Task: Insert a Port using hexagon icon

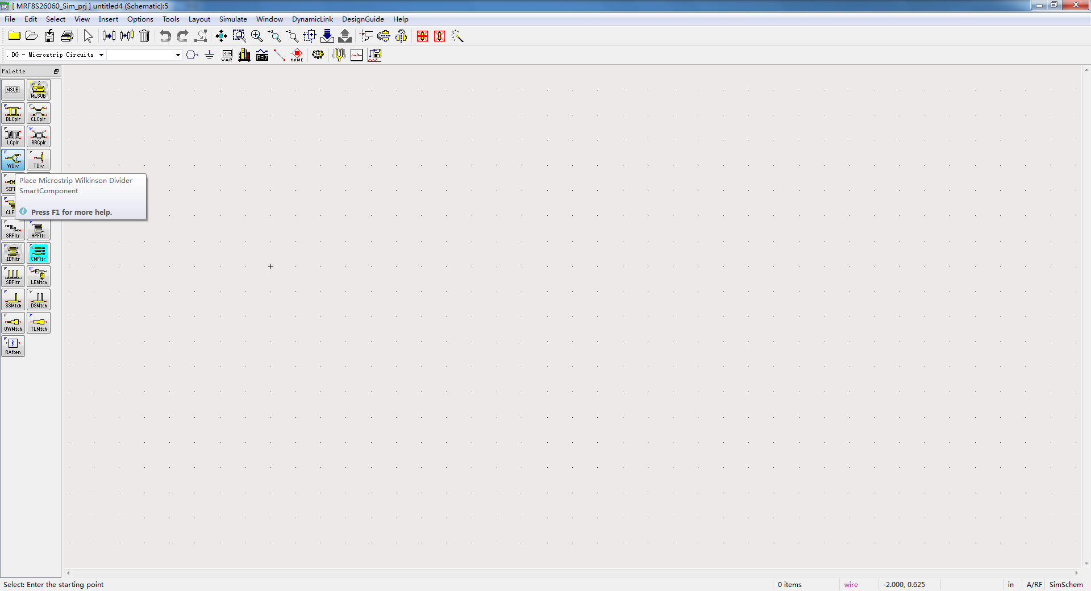Action: (x=192, y=55)
